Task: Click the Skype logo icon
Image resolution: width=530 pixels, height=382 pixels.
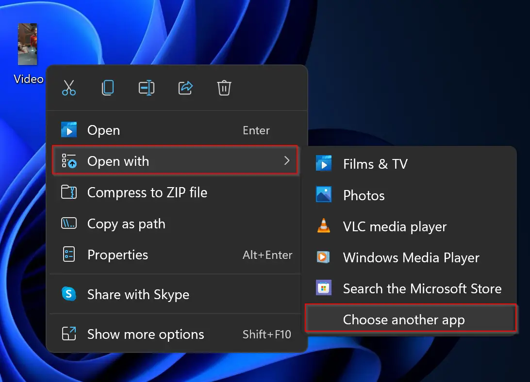Action: [69, 294]
